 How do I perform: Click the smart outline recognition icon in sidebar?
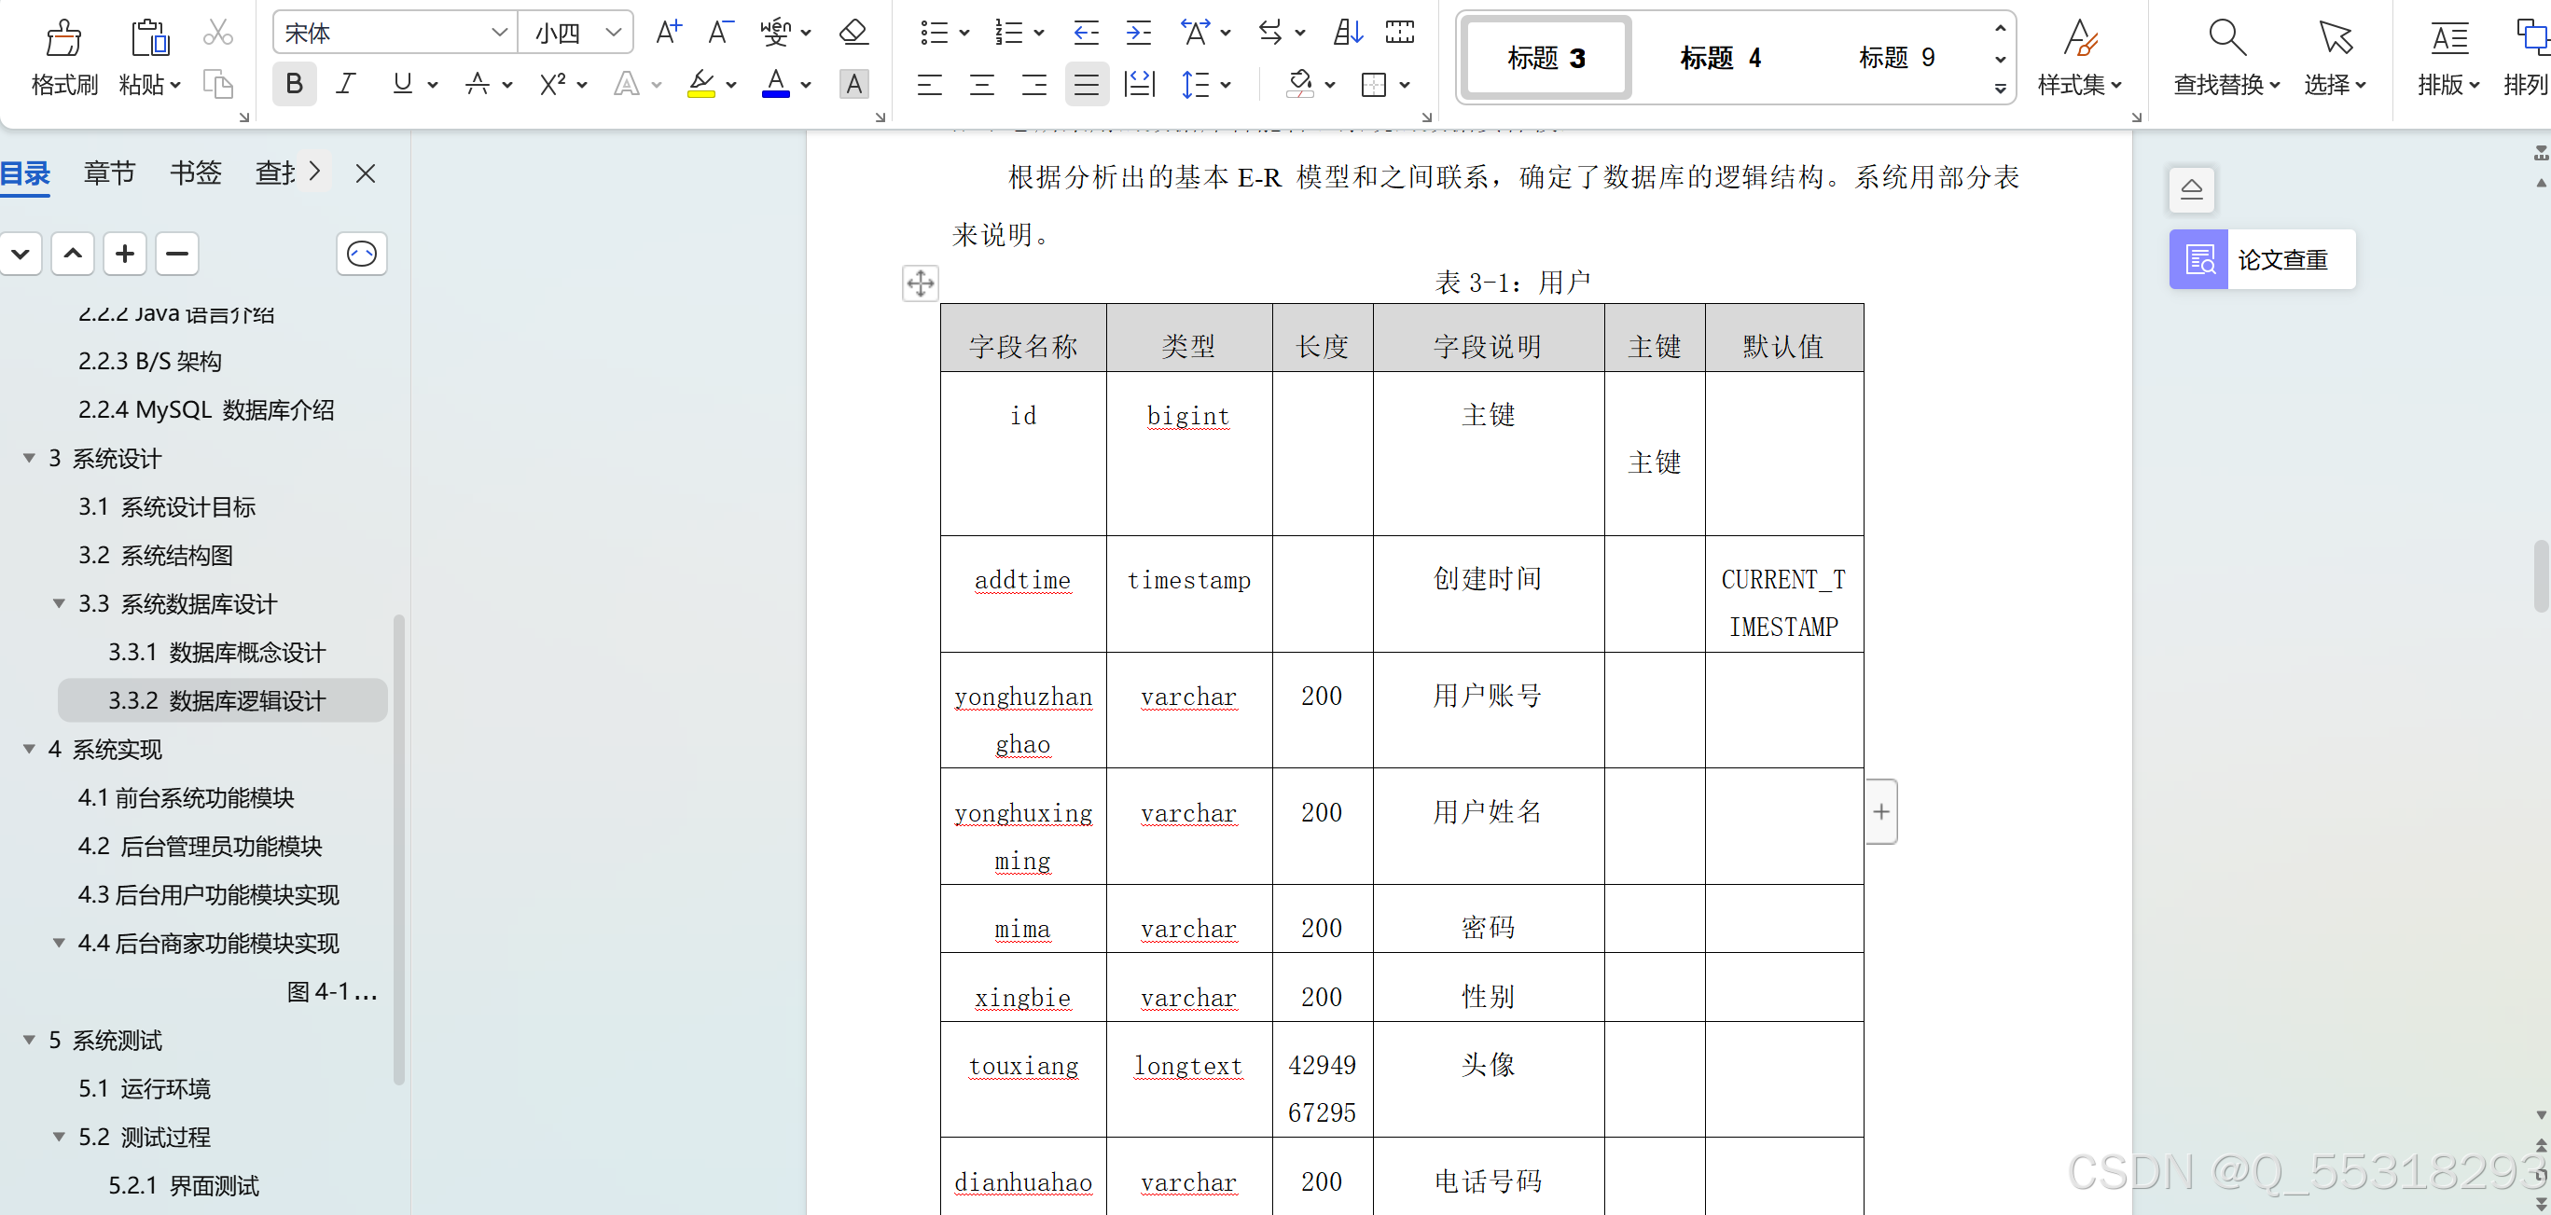pyautogui.click(x=362, y=255)
